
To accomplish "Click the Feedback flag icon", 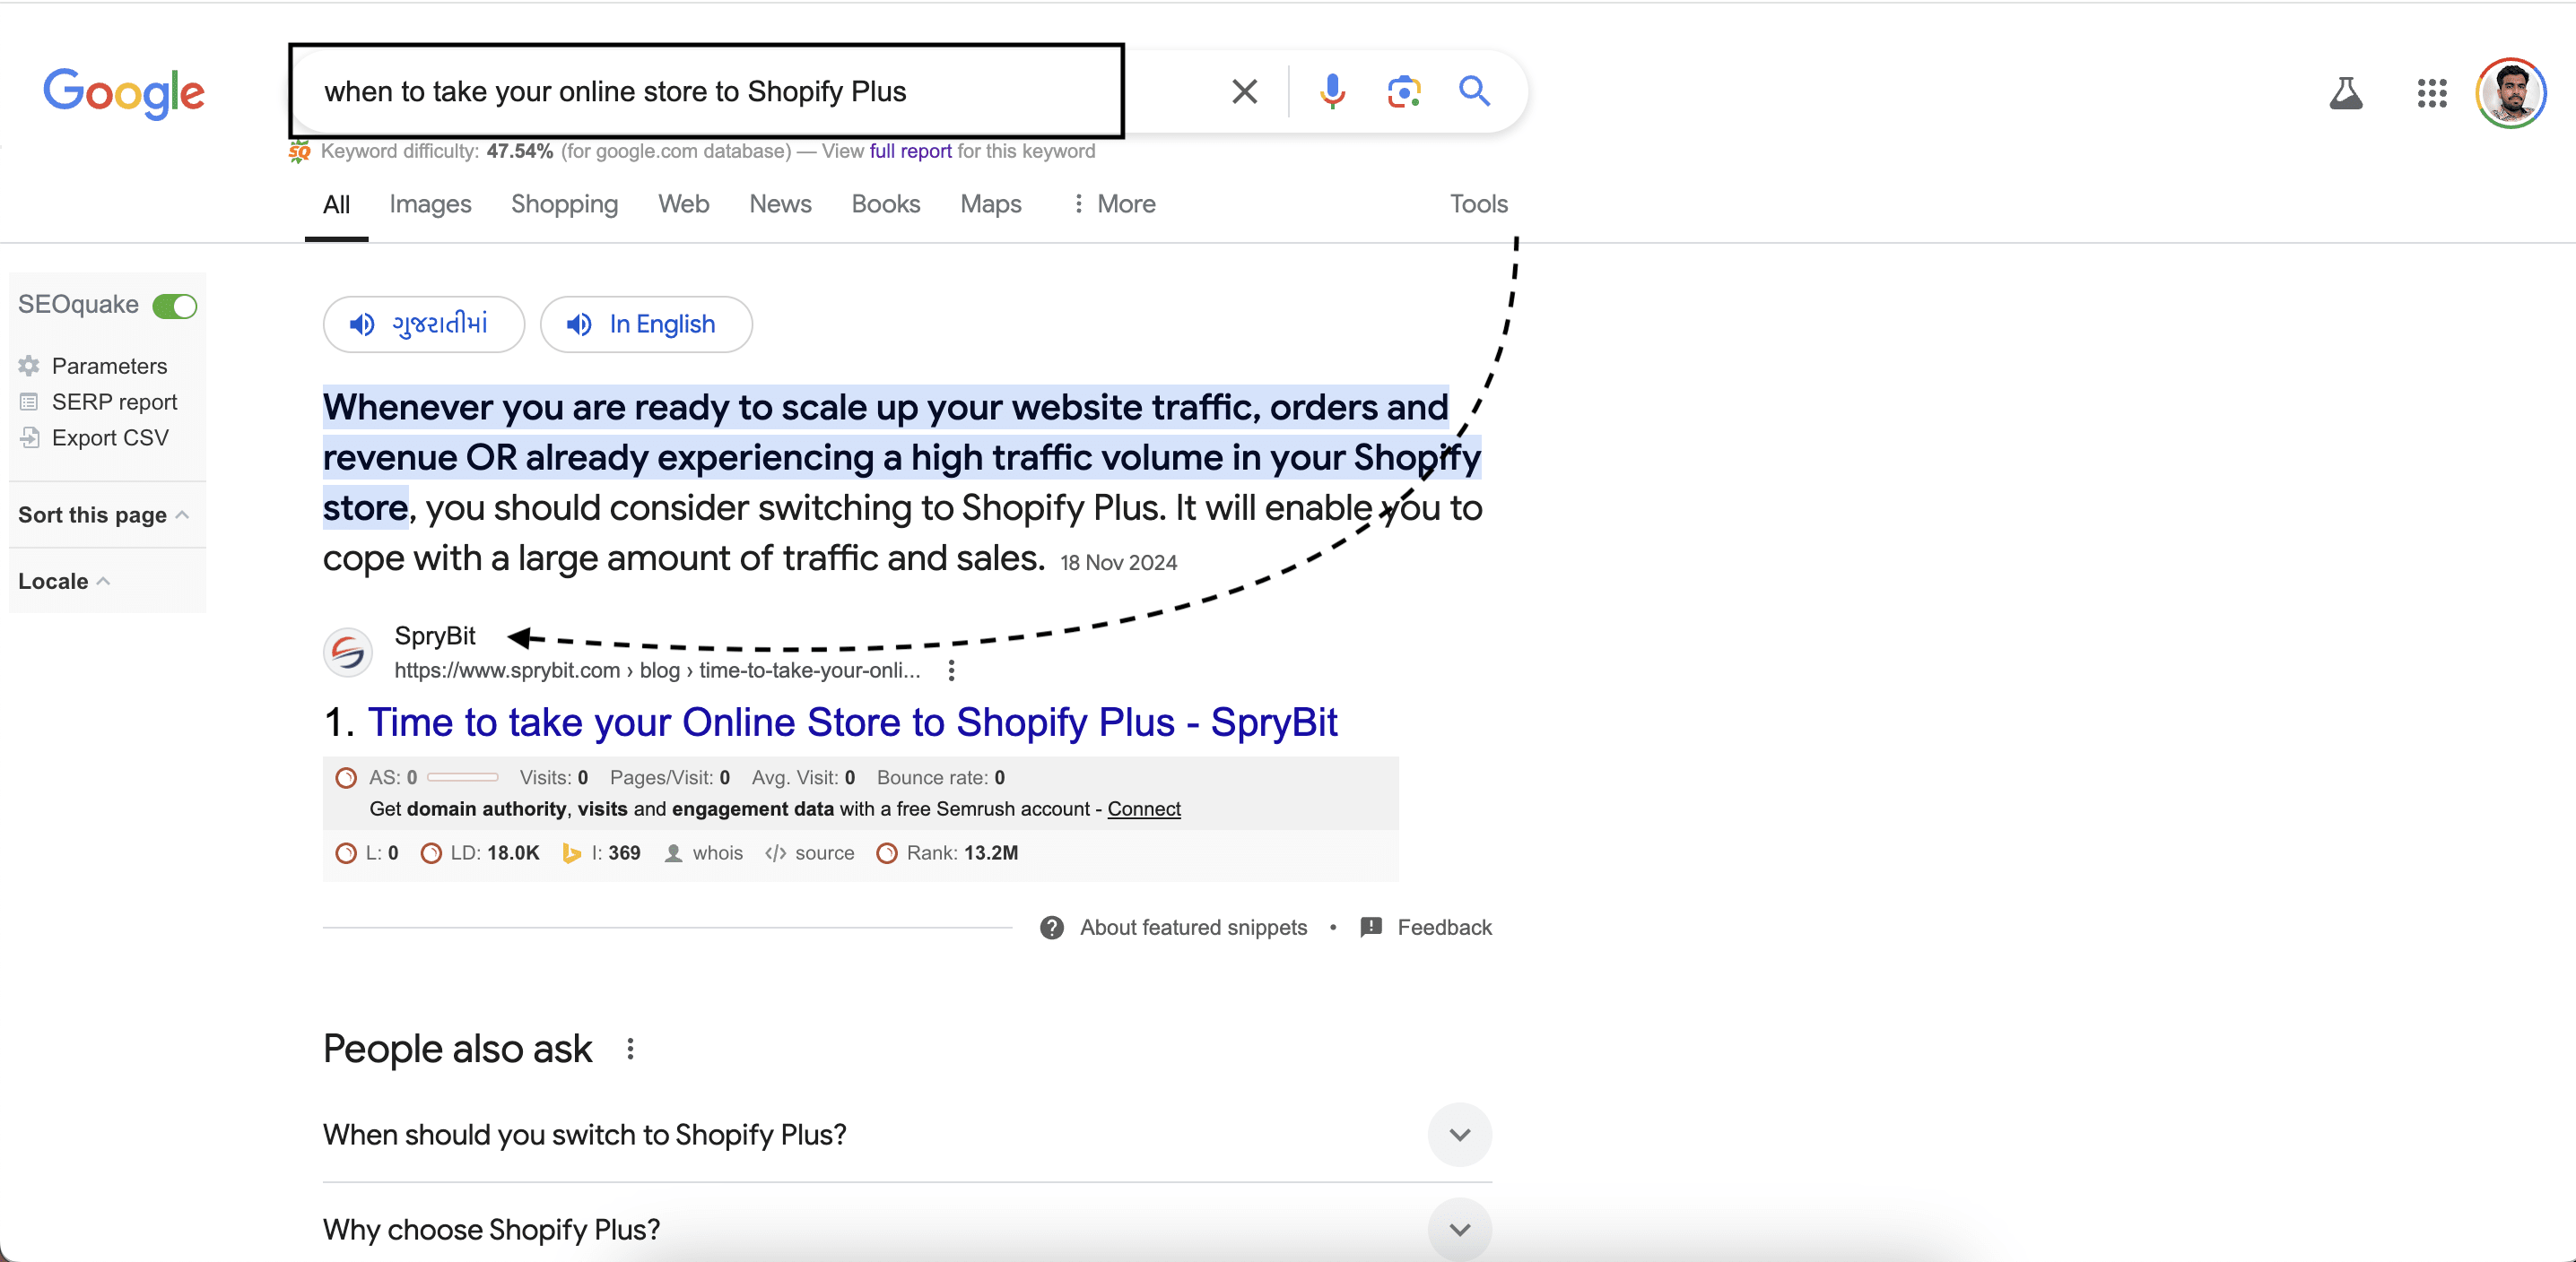I will [1371, 928].
